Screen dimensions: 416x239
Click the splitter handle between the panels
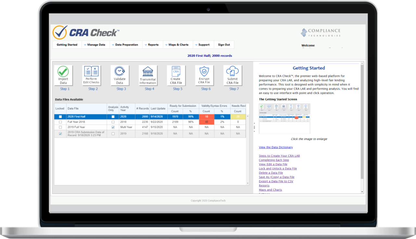pyautogui.click(x=254, y=128)
